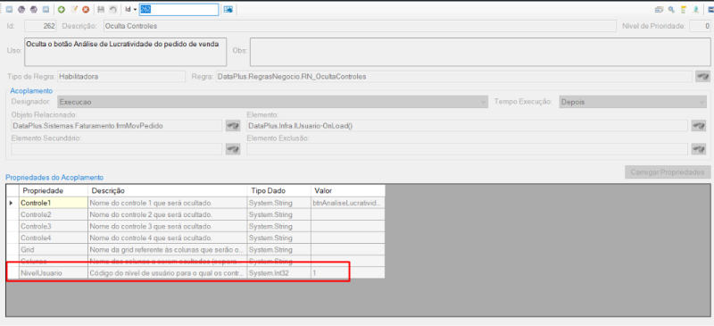
Task: Open lookup button beside Regra field
Action: tap(702, 77)
